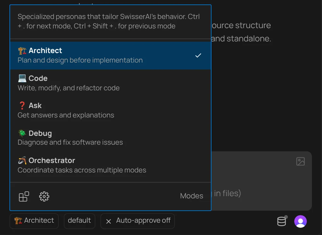The height and width of the screenshot is (235, 322).
Task: Open the default profile dropdown
Action: pos(80,221)
